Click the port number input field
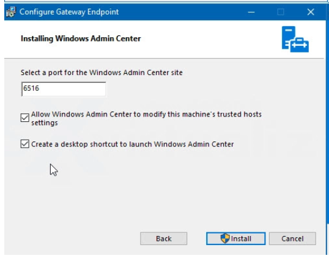This screenshot has height=264, width=329. [64, 89]
